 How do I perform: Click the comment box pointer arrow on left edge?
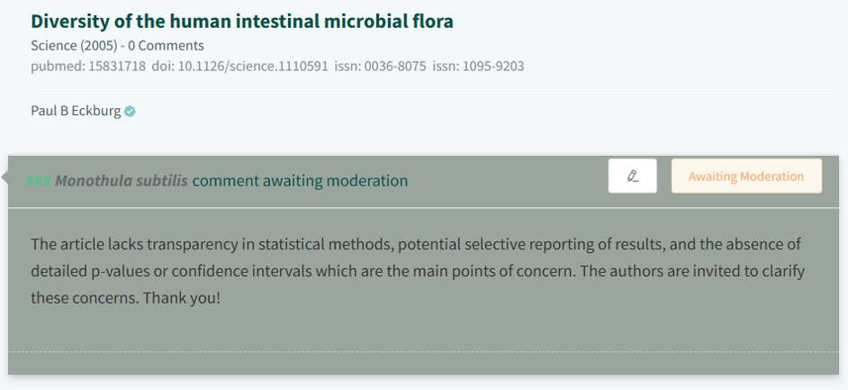5,178
